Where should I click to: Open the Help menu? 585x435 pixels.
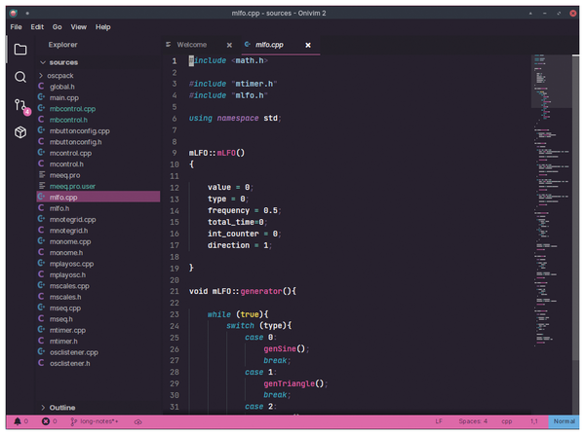coord(103,27)
